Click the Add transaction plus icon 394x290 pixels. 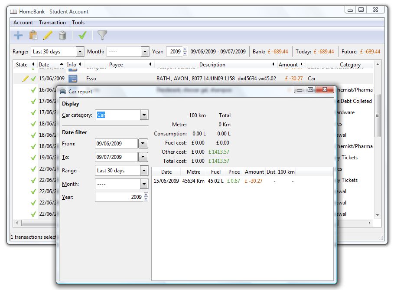pyautogui.click(x=18, y=36)
